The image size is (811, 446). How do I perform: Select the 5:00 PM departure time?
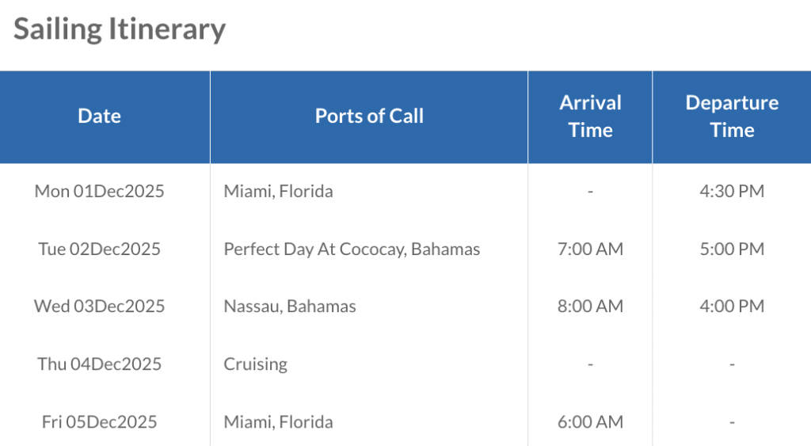click(732, 249)
